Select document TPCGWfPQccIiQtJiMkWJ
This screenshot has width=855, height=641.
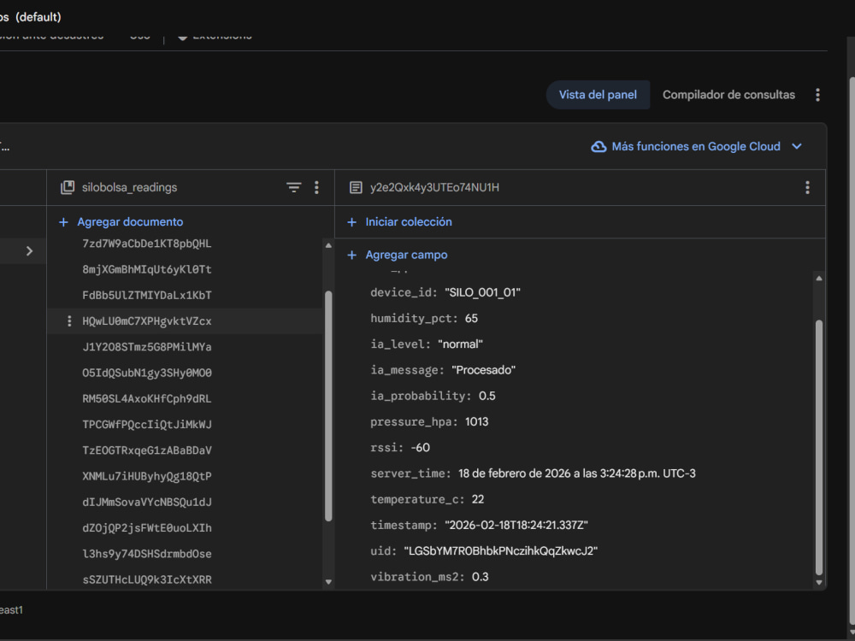(x=147, y=425)
